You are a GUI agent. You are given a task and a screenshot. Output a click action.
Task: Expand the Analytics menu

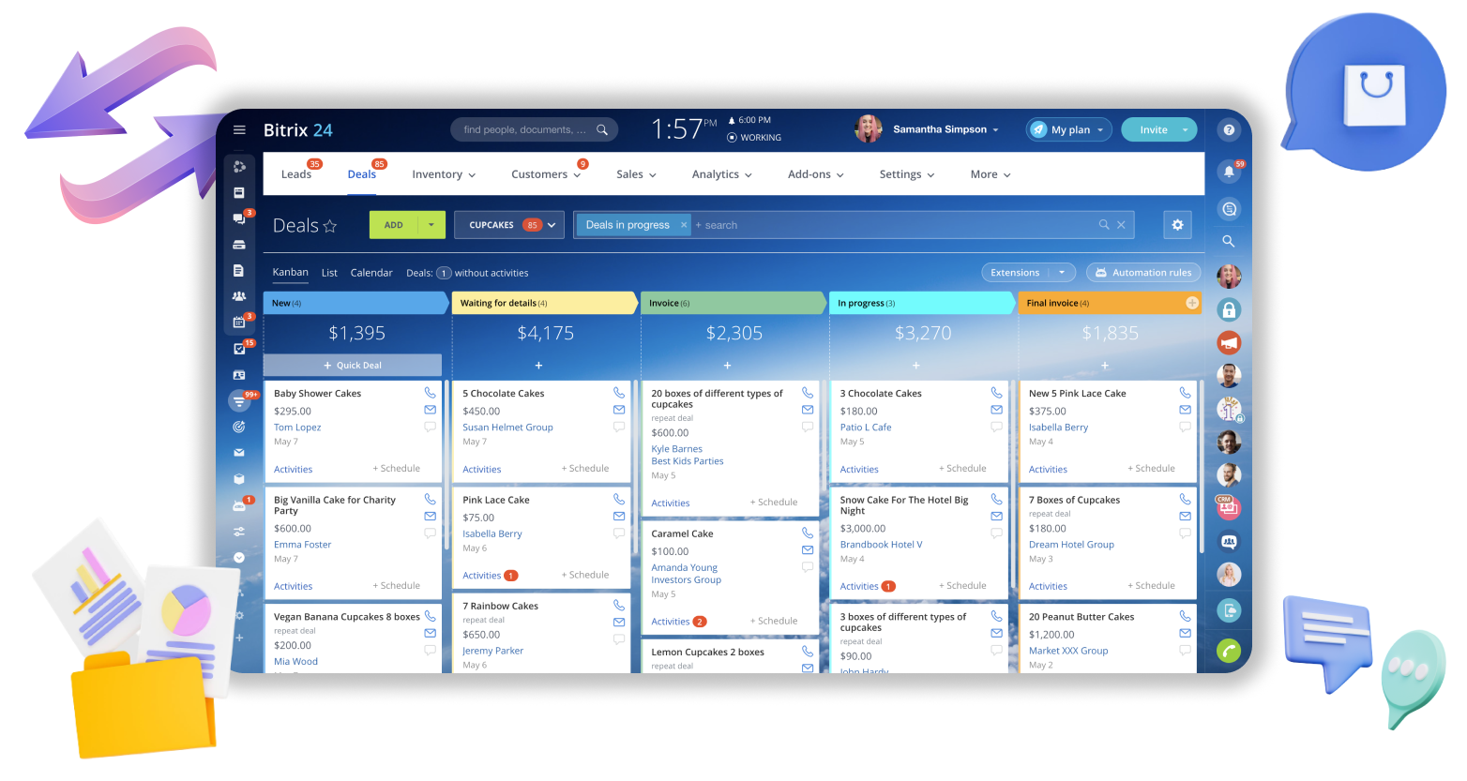[x=722, y=174]
